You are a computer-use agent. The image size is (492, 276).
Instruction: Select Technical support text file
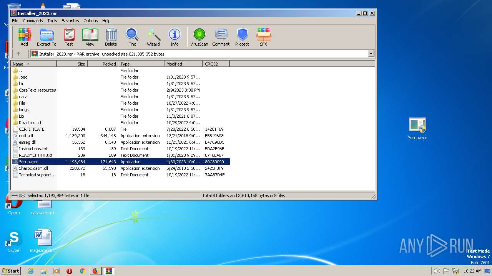(x=37, y=175)
